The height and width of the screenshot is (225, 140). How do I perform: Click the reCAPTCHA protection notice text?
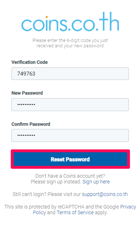(x=70, y=210)
